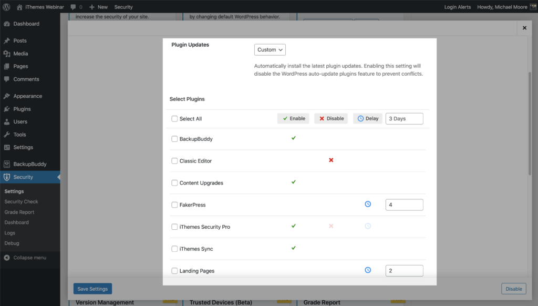Screen dimensions: 538x306
Task: Open the Security admin bar menu
Action: (123, 7)
